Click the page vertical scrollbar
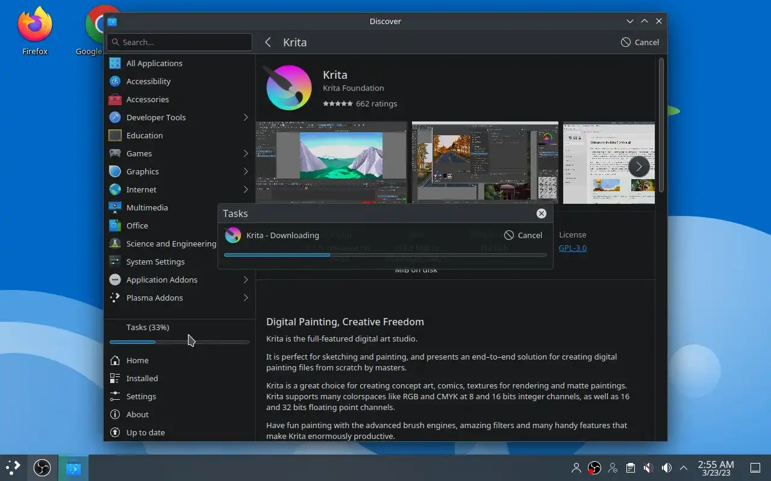The height and width of the screenshot is (481, 771). click(x=661, y=125)
